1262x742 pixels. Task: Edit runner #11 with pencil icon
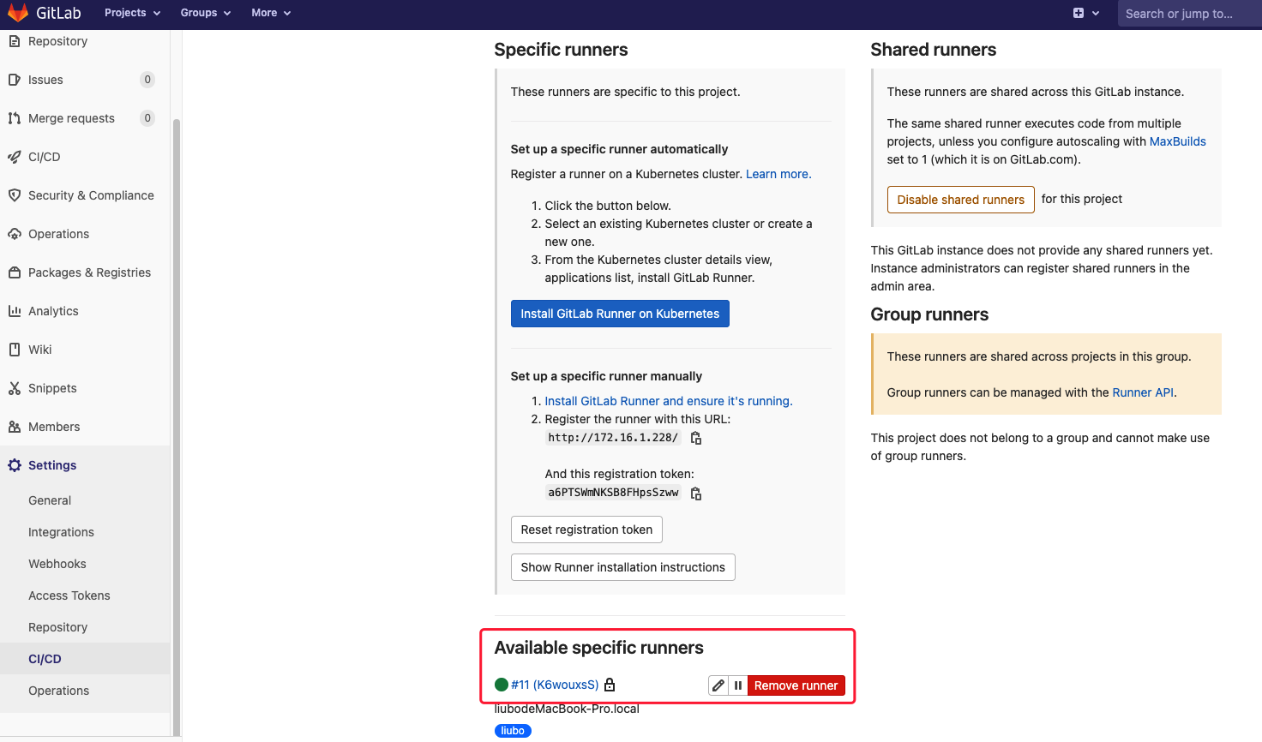[718, 685]
